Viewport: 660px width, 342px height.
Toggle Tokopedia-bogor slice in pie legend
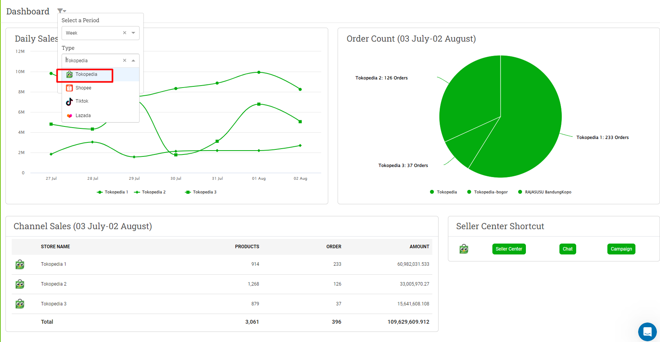pos(487,192)
